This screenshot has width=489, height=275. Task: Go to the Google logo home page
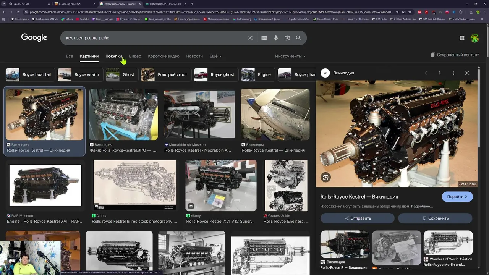point(34,37)
